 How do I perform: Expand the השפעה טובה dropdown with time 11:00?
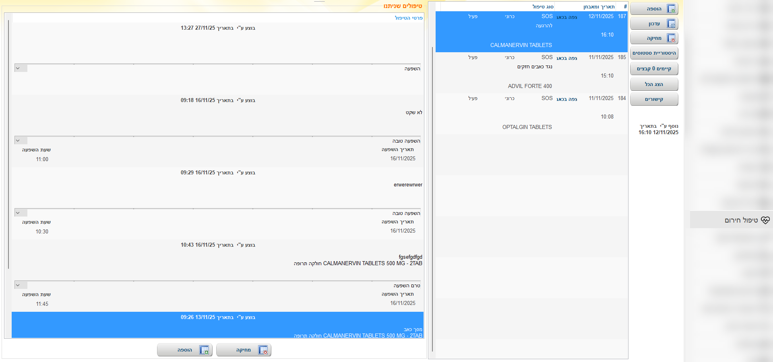[x=18, y=141]
